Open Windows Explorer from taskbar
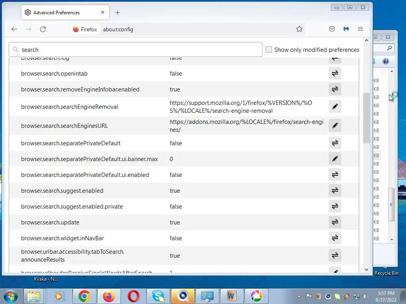 click(34, 296)
